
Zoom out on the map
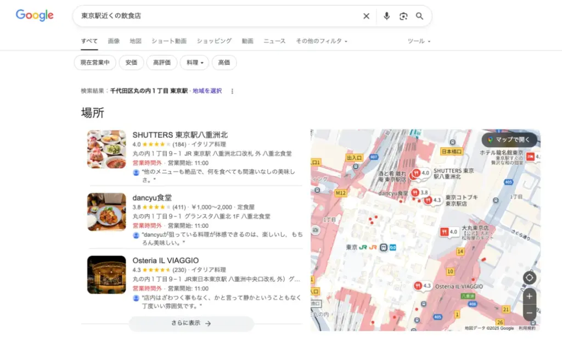pos(529,312)
